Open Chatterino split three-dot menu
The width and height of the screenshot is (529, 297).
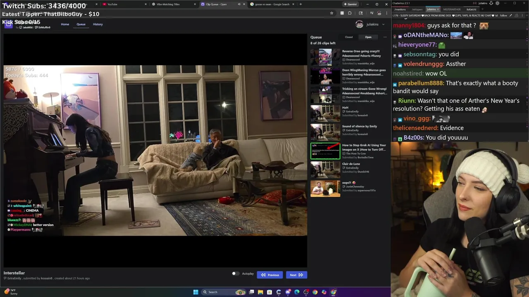(x=522, y=16)
